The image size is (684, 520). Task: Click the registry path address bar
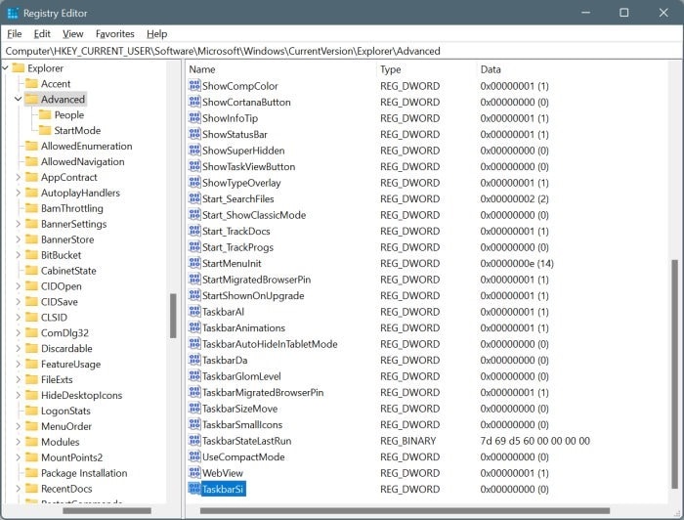[x=342, y=51]
